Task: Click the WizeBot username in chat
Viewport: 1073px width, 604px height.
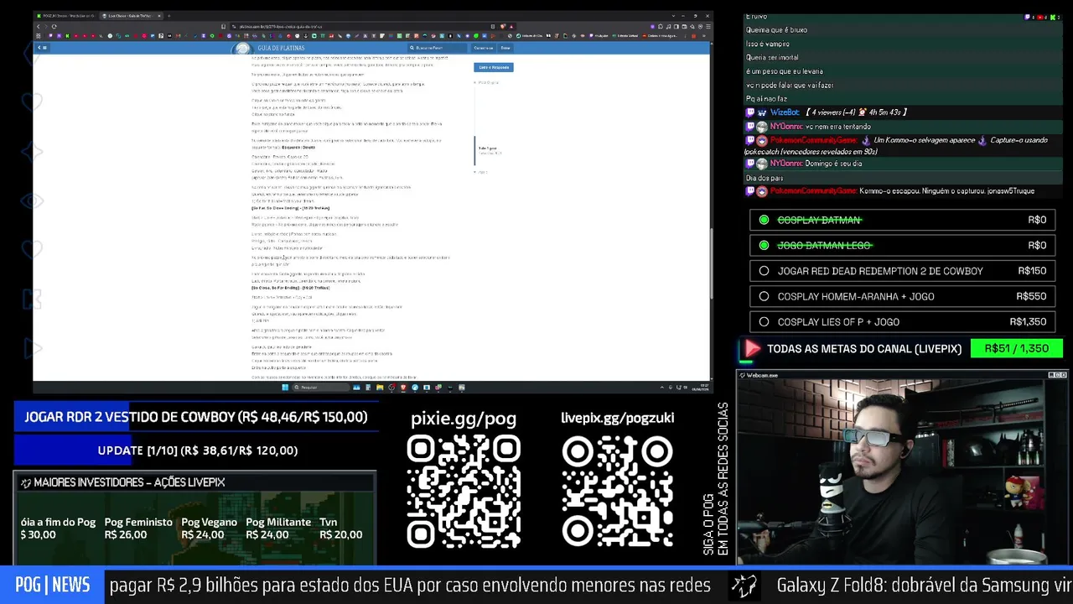Action: (785, 112)
